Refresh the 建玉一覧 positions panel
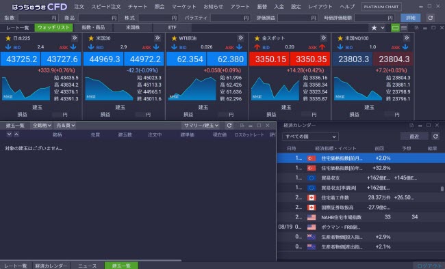445x269 pixels. click(229, 125)
